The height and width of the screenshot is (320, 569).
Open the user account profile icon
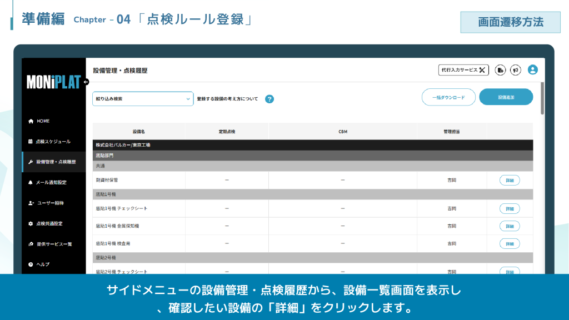pyautogui.click(x=532, y=70)
